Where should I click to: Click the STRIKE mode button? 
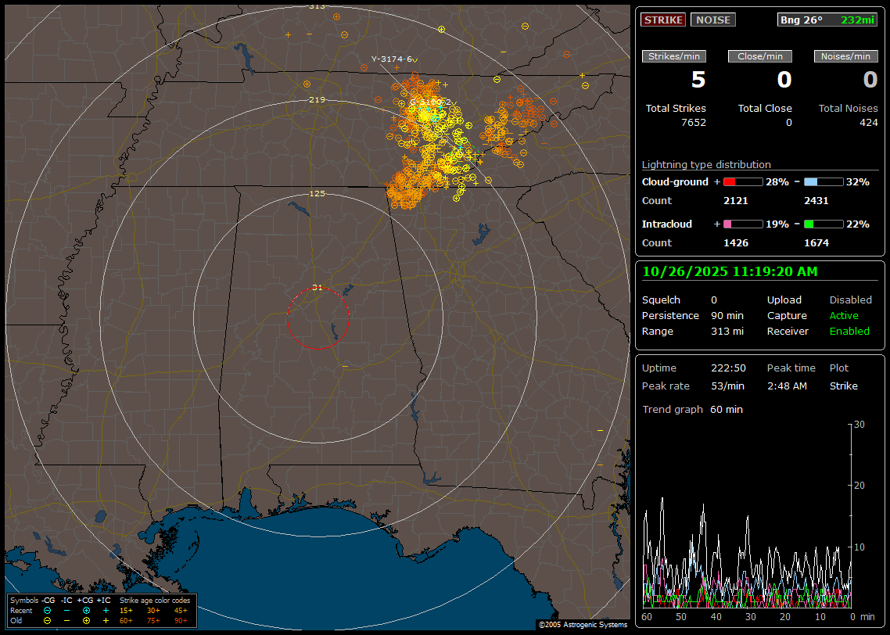pos(662,20)
